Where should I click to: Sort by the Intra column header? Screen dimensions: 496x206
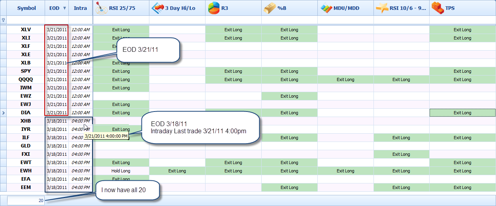pyautogui.click(x=81, y=8)
